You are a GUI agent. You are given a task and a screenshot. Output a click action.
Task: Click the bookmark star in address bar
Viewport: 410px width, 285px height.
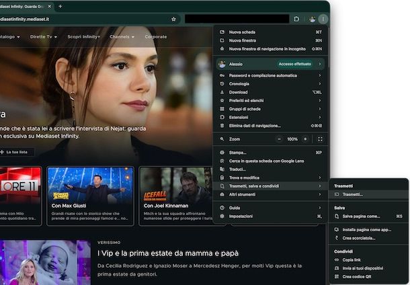pos(173,19)
